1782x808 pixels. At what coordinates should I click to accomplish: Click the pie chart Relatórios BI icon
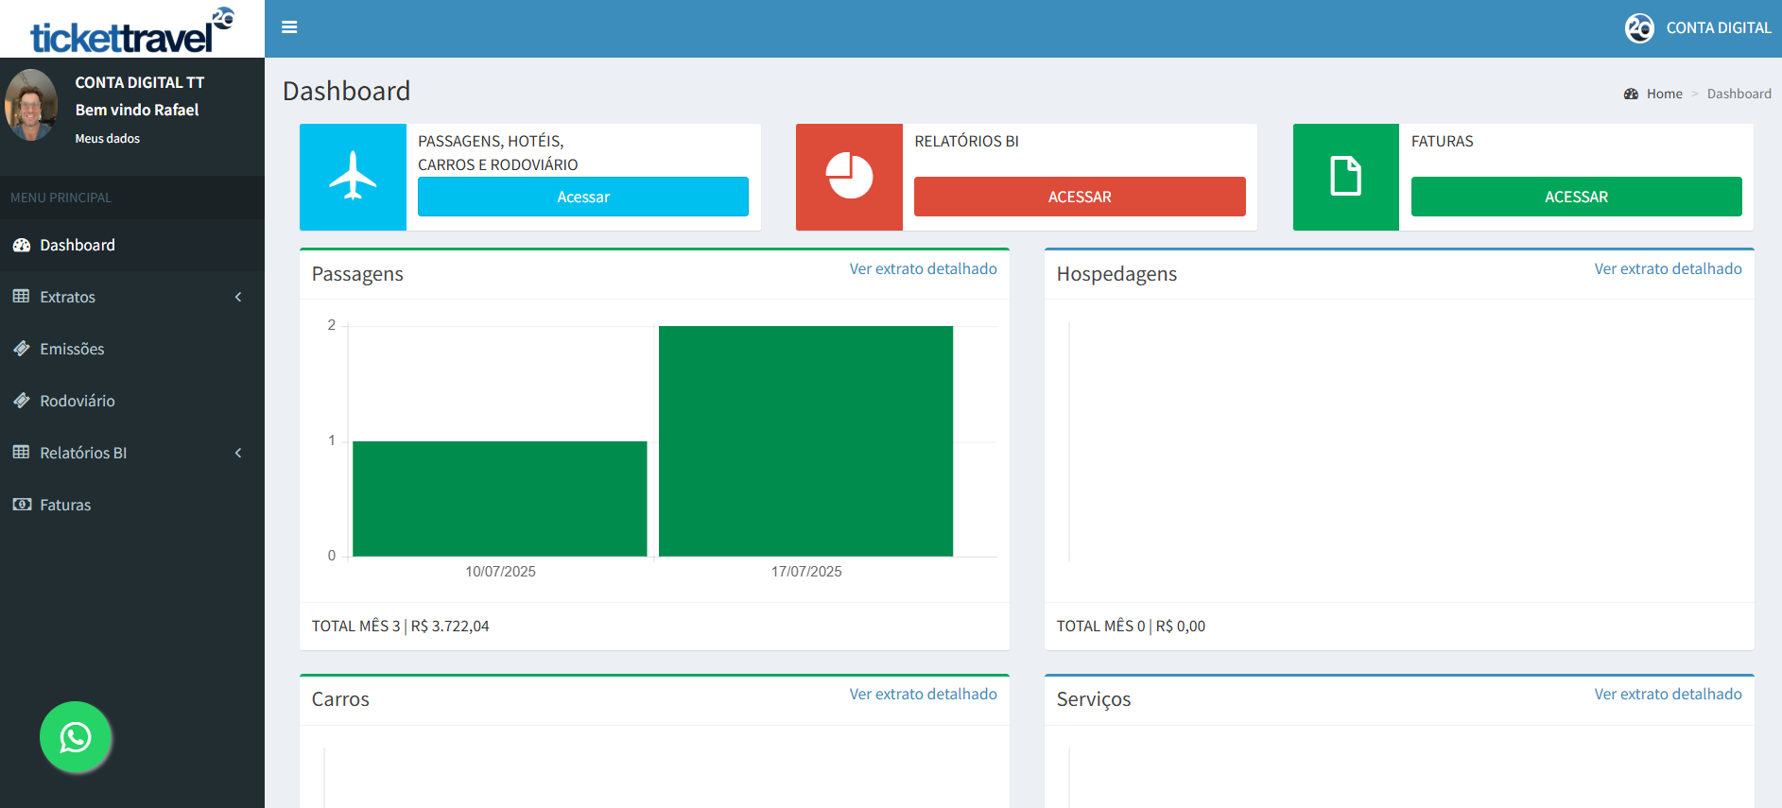tap(849, 177)
